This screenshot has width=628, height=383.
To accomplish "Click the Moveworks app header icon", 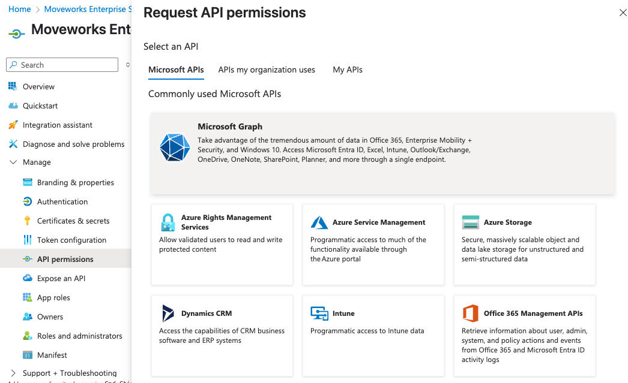I will click(16, 34).
